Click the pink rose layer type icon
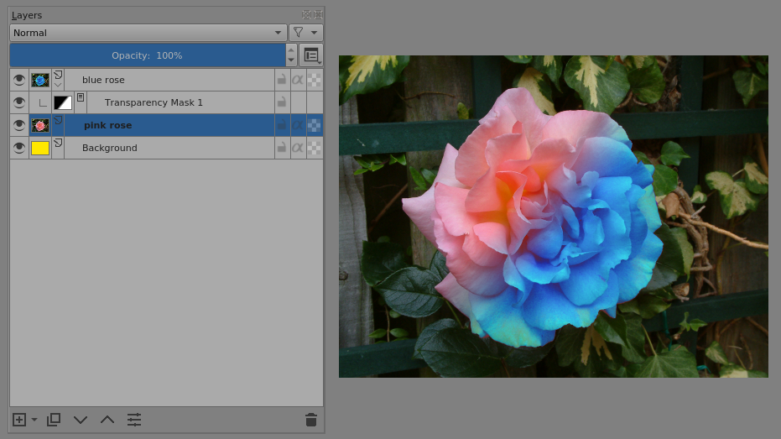 coord(58,120)
